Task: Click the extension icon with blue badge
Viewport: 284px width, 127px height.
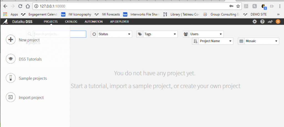Action: (264, 7)
